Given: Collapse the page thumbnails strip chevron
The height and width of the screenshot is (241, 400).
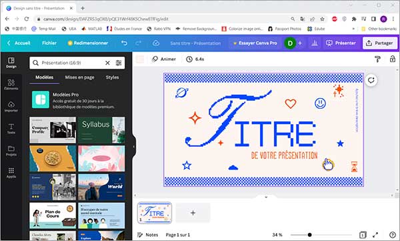Looking at the screenshot, I should [266, 197].
